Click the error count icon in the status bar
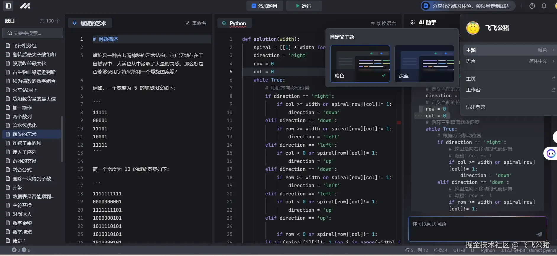Viewport: 557px width, 256px height. tap(14, 250)
